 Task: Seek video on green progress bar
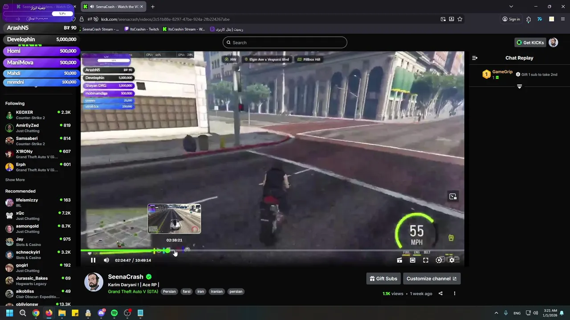click(273, 251)
